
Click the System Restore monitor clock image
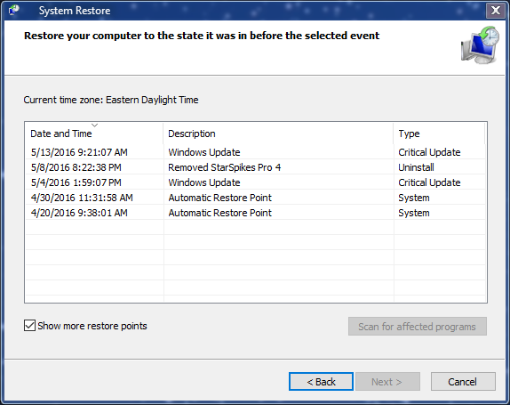pos(480,45)
